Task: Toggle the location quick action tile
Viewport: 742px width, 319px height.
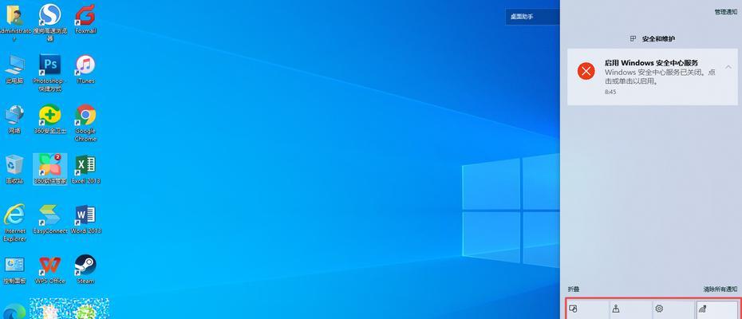Action: pos(630,309)
